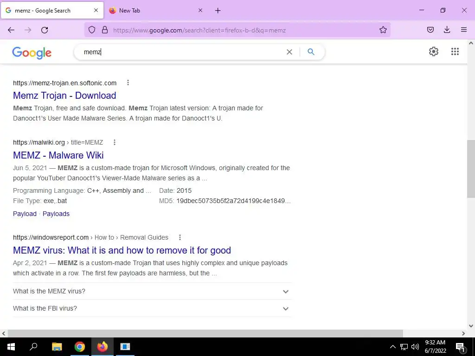Open the Firefox downloads panel
The image size is (475, 356).
click(447, 30)
